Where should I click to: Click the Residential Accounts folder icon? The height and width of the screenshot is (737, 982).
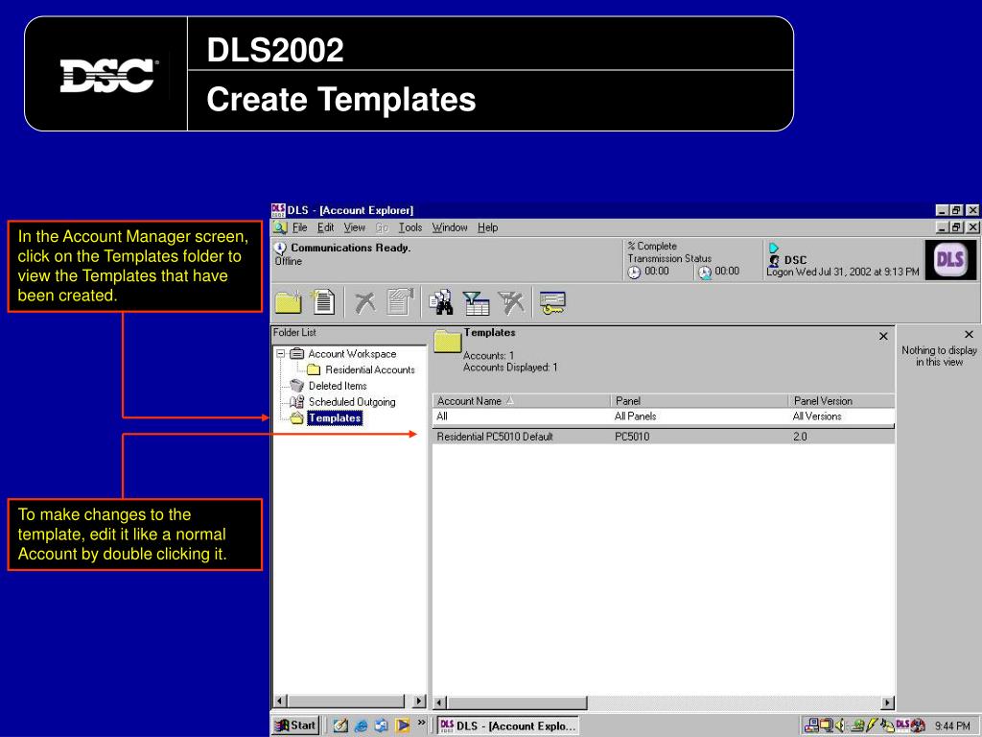[314, 369]
